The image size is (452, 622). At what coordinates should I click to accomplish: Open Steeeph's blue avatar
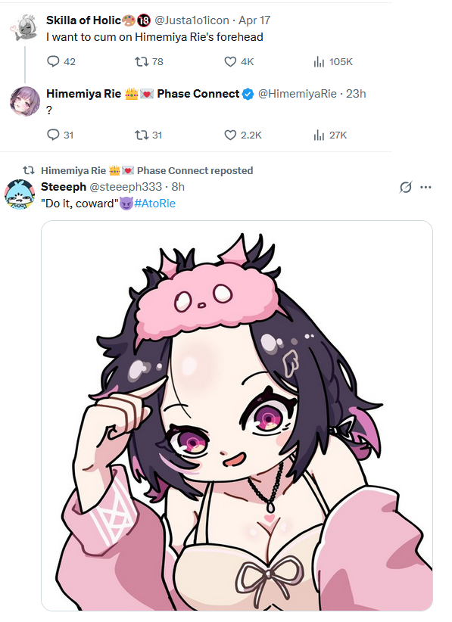(x=20, y=194)
